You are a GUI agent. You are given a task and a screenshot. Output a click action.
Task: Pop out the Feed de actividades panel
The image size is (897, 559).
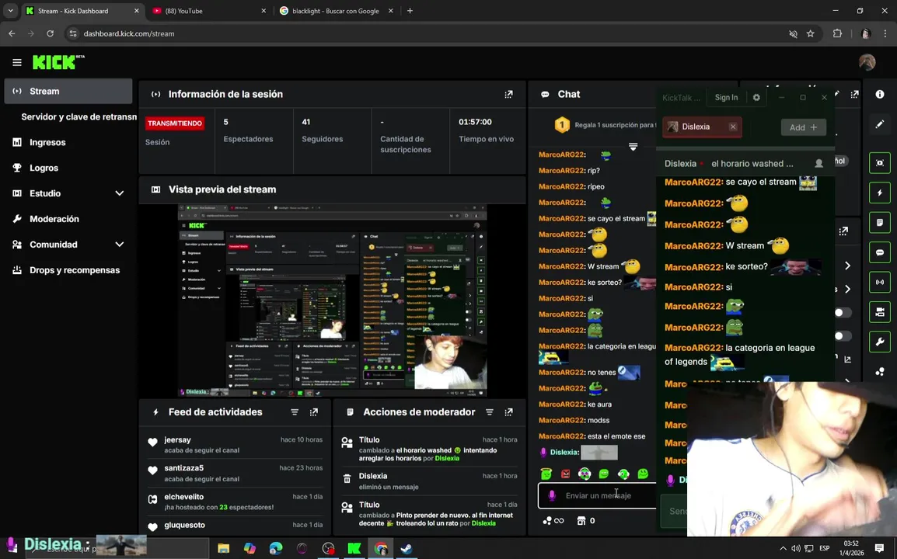click(x=313, y=412)
